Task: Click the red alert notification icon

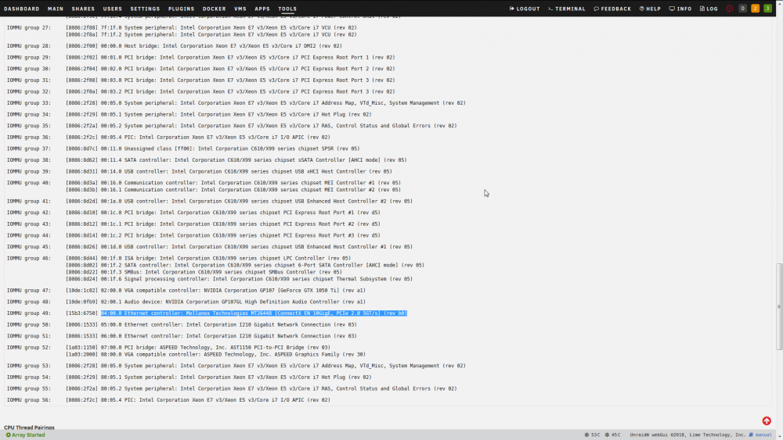Action: pos(730,9)
